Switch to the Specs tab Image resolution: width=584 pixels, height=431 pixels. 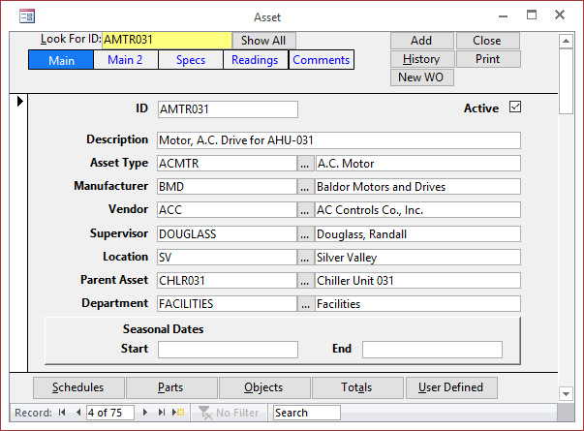pos(190,60)
